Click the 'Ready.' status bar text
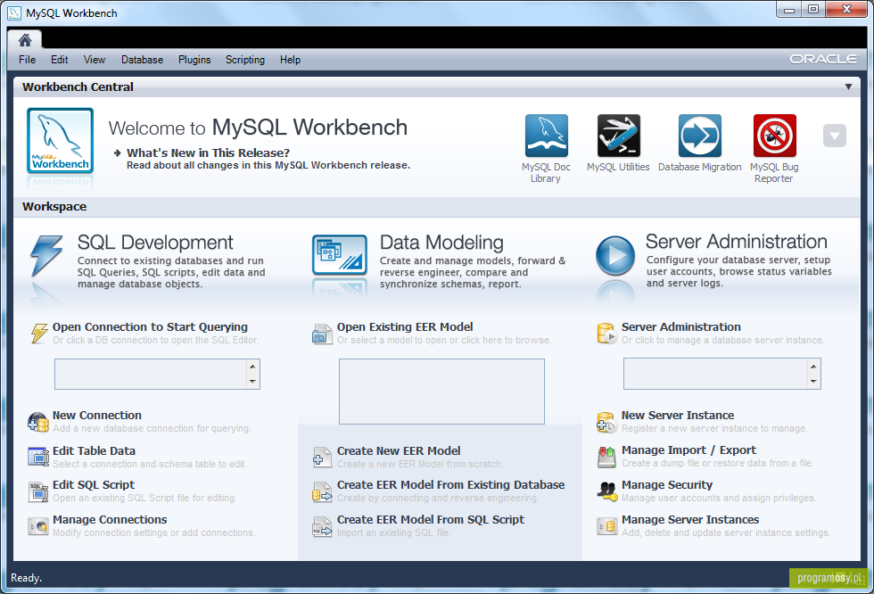This screenshot has height=594, width=874. (26, 578)
